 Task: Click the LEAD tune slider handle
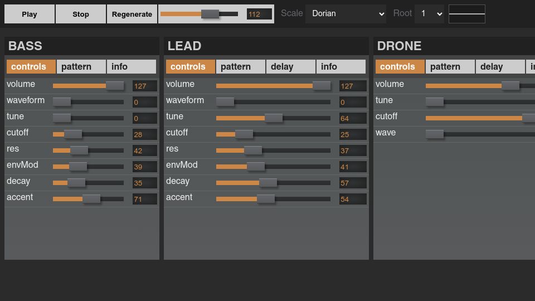pos(274,118)
